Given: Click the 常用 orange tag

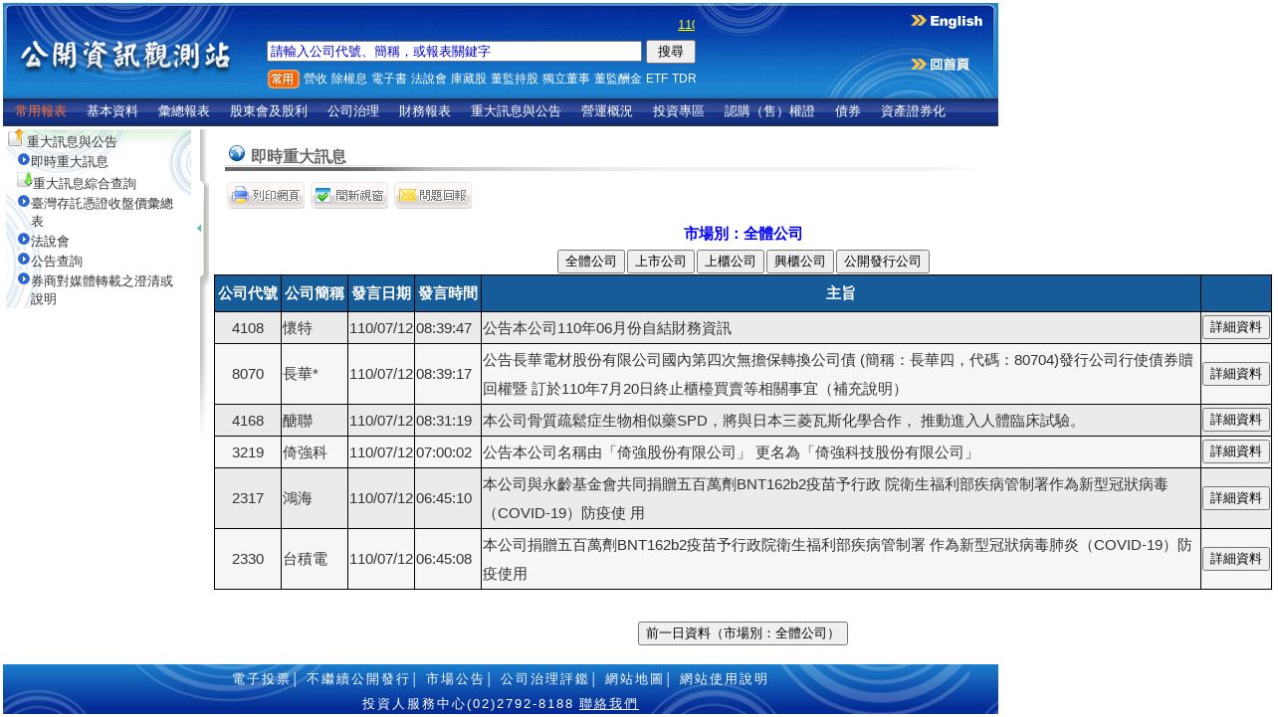Looking at the screenshot, I should 284,79.
